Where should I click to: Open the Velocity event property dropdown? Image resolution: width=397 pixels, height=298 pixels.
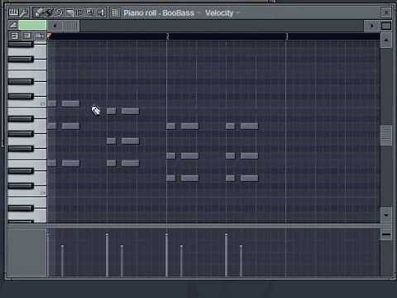[222, 13]
